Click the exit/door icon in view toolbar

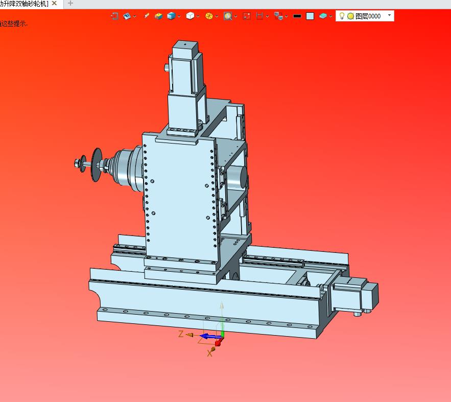coord(114,16)
